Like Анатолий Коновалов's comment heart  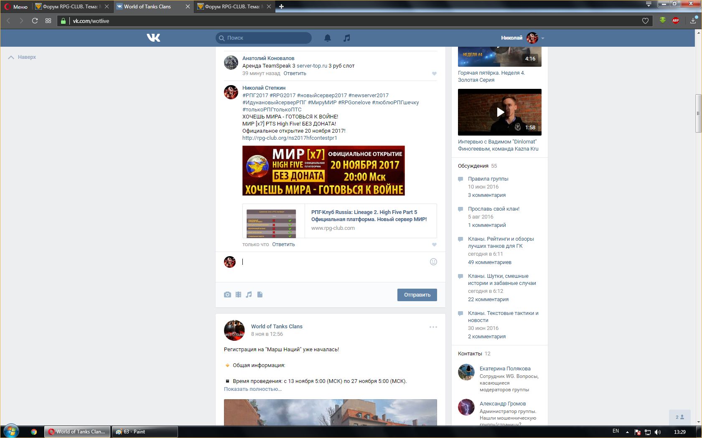point(434,73)
